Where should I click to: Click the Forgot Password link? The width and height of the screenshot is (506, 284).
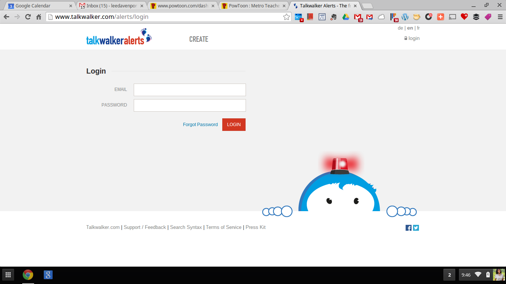[200, 125]
